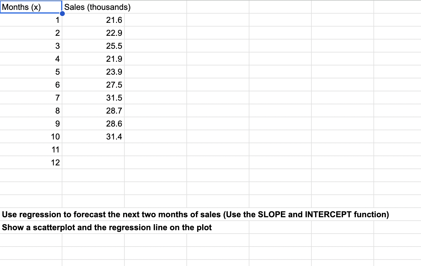Click the cell containing 28.7
The width and height of the screenshot is (421, 266).
[x=93, y=110]
